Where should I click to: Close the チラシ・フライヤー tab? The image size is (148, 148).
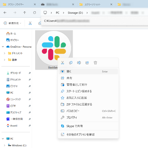pyautogui.click(x=35, y=4)
